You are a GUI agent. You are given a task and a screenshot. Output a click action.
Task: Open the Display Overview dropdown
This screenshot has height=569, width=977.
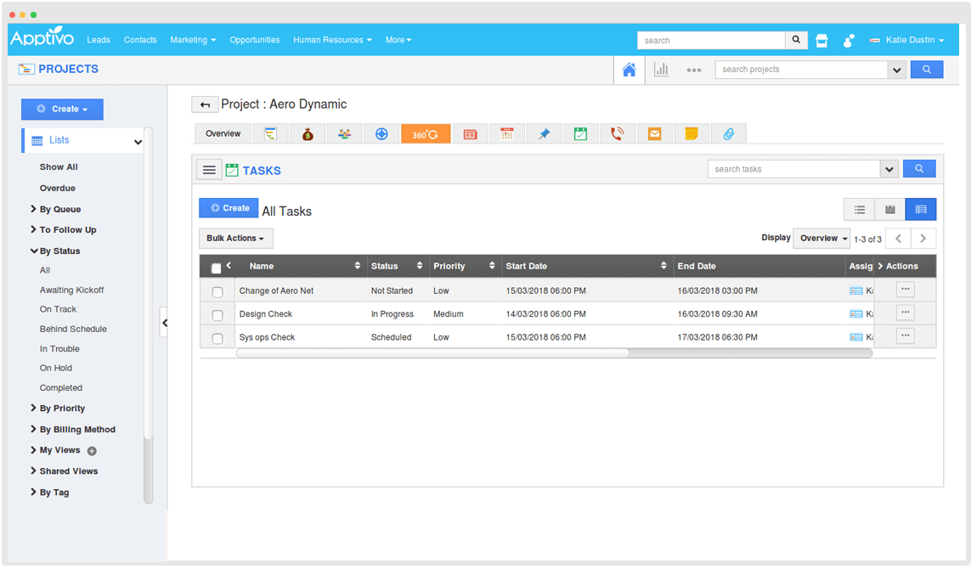point(822,239)
